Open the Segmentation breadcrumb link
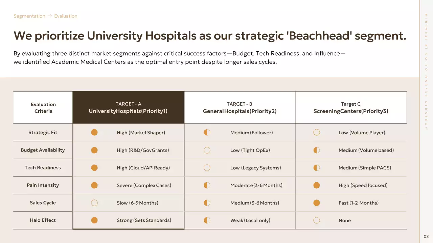433x243 pixels. 29,16
